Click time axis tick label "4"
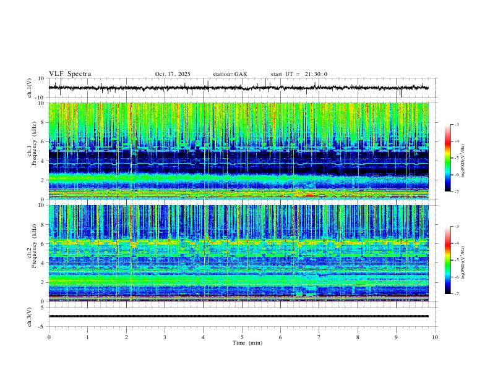This screenshot has width=490, height=378. point(204,337)
